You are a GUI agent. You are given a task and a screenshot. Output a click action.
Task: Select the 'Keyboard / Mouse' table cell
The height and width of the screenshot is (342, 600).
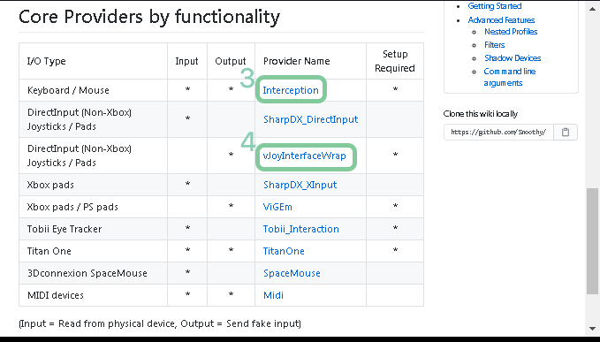[93, 90]
